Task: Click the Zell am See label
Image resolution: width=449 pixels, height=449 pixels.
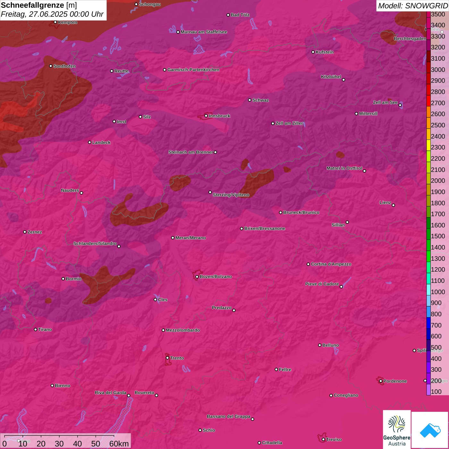Action: pos(385,102)
